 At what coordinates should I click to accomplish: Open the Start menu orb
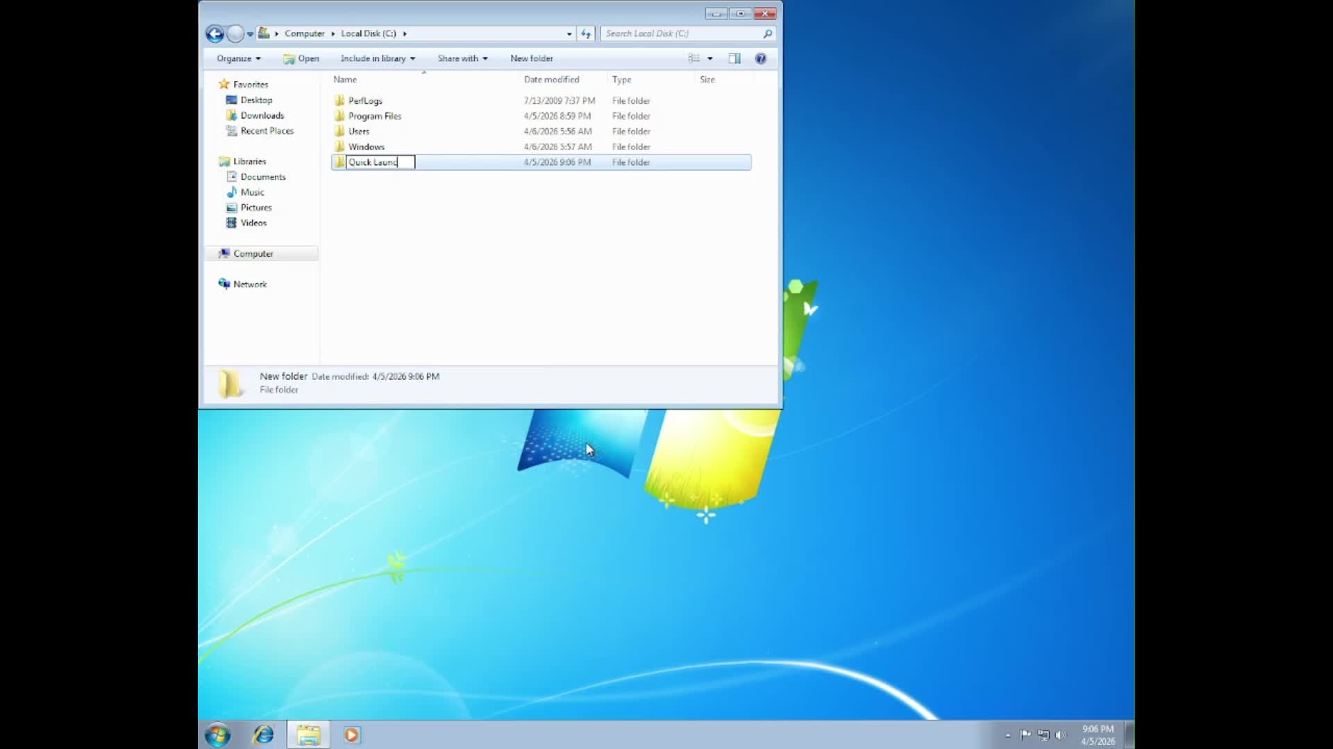pos(217,734)
